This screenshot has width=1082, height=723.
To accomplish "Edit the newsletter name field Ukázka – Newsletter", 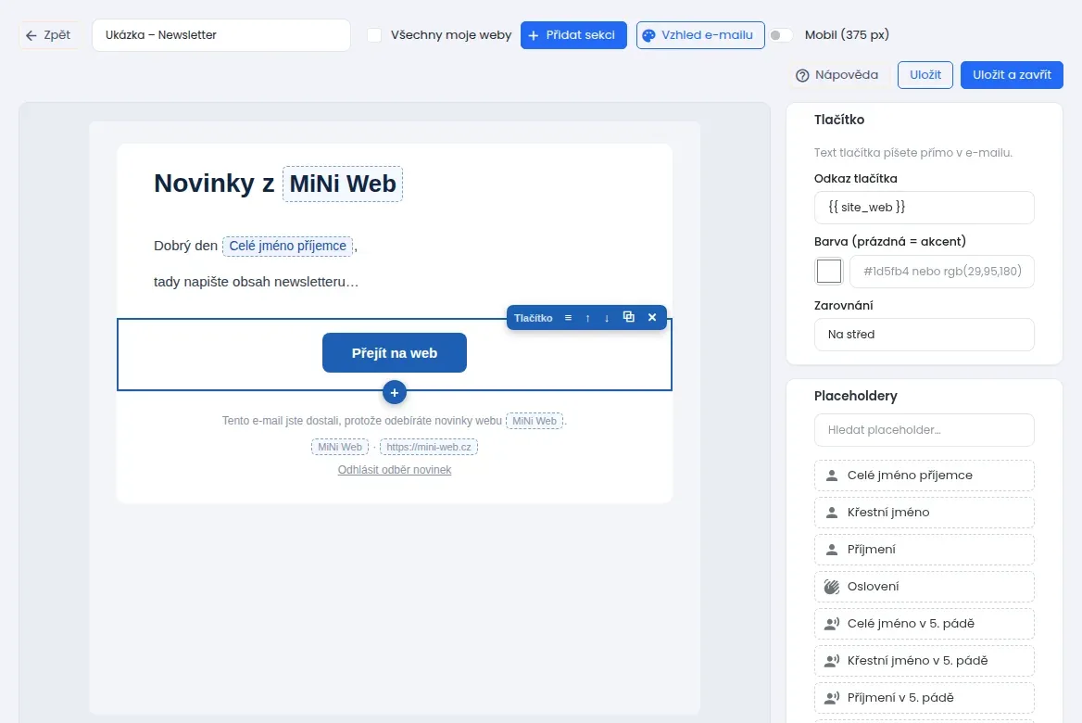I will pos(220,35).
